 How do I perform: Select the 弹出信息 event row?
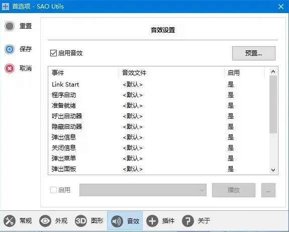[x=159, y=137]
